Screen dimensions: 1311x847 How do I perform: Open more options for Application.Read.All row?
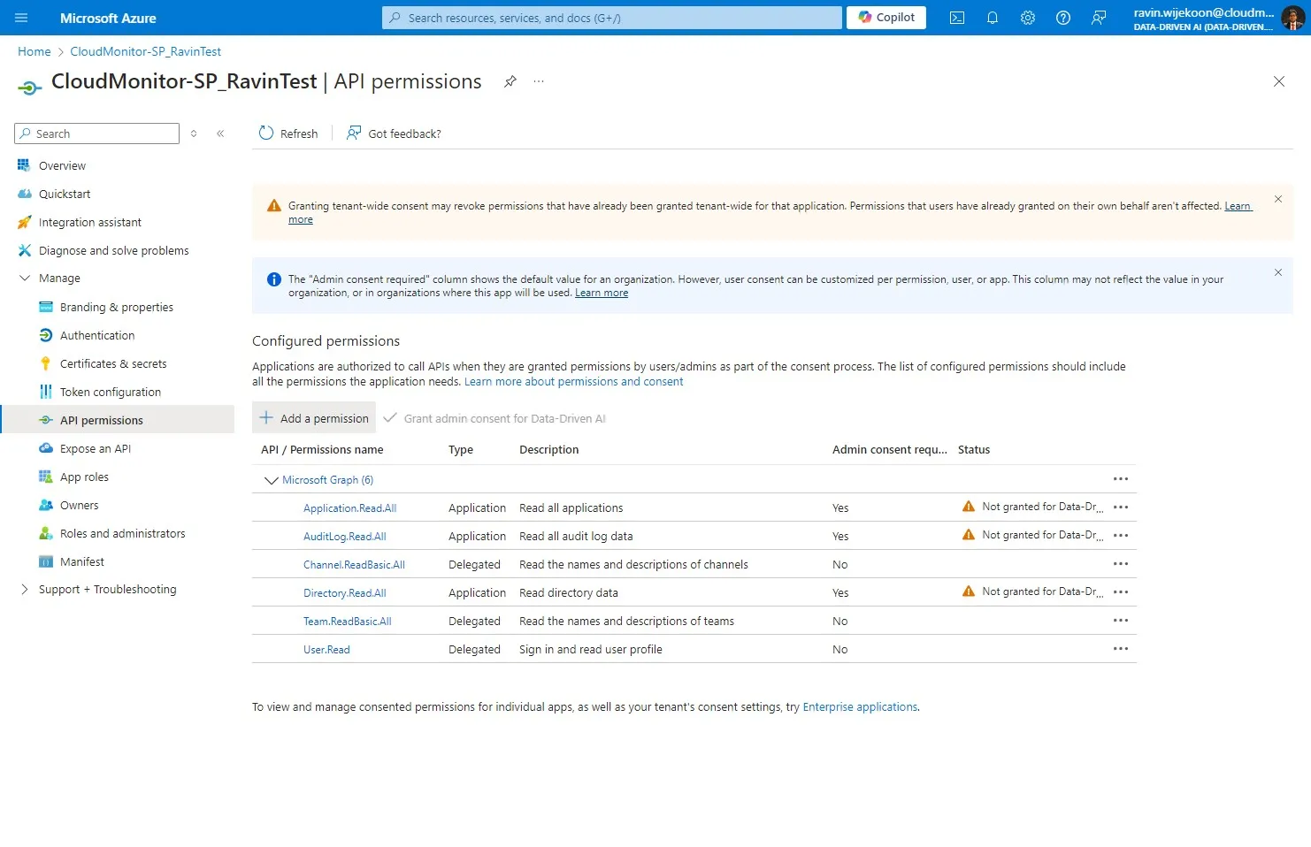1121,507
